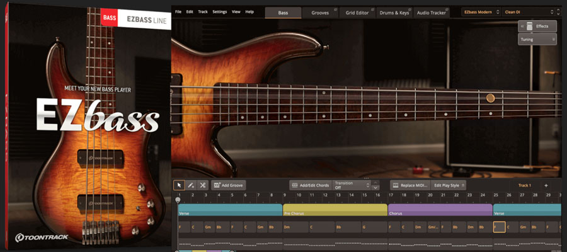Click the song overview strip at bottom
Image resolution: width=567 pixels, height=252 pixels.
[204, 251]
